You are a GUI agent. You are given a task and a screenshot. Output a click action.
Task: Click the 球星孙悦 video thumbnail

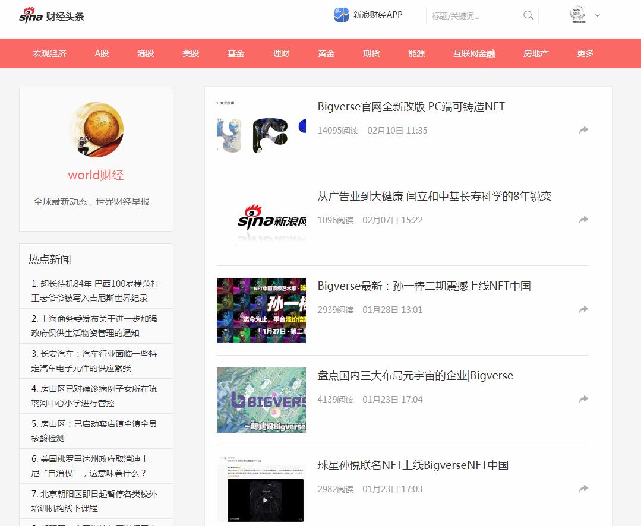pos(261,490)
